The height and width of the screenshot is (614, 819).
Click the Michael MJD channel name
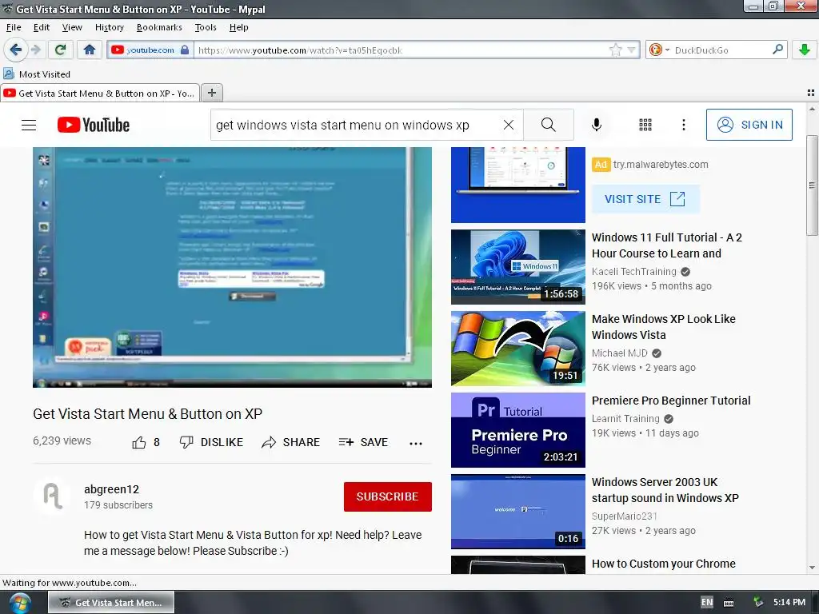pos(620,353)
